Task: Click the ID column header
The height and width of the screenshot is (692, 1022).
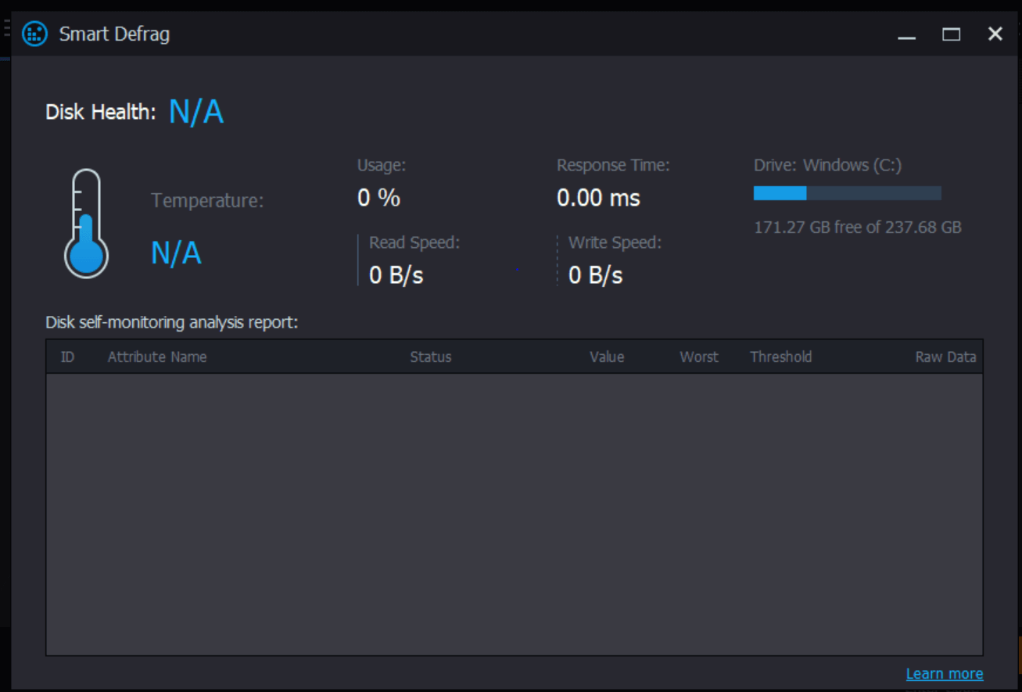Action: (x=67, y=357)
